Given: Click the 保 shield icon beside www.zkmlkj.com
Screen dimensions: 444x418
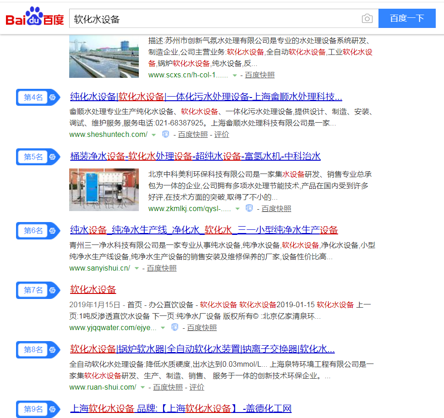Looking at the screenshot, I should 249,208.
